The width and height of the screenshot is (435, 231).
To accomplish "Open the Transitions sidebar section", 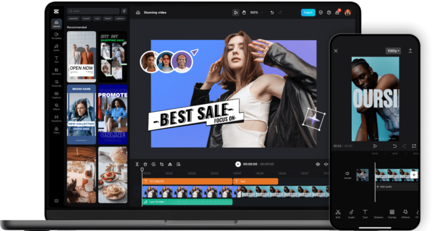I will [57, 119].
